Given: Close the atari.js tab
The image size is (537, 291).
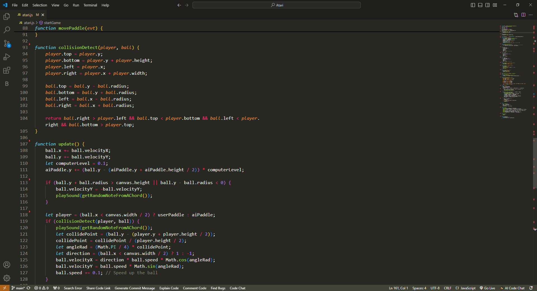Looking at the screenshot, I should [x=43, y=15].
